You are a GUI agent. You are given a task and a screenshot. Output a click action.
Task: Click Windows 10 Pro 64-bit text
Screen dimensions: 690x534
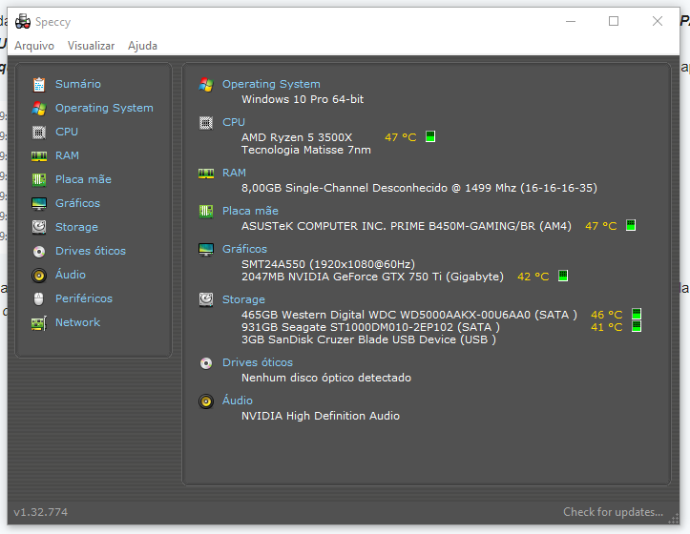tap(303, 99)
